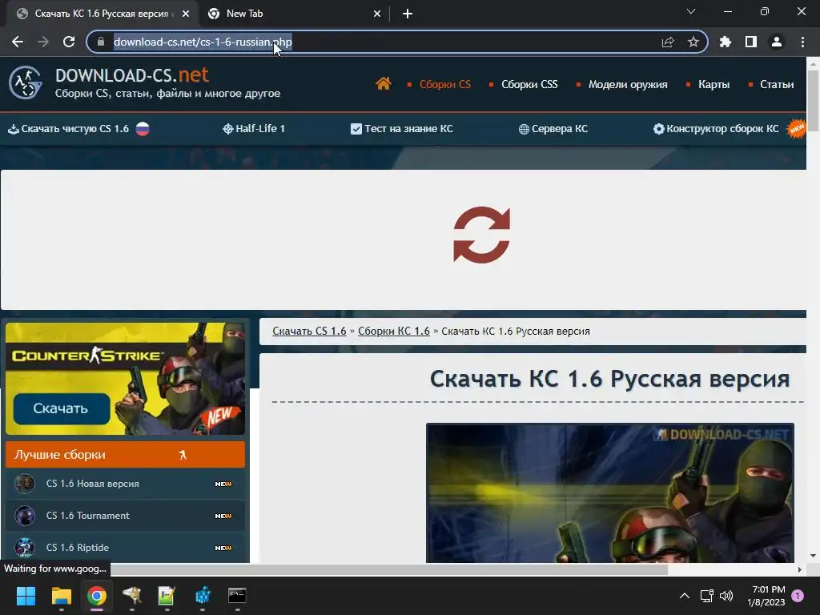Reload the page with the refresh icon

[x=69, y=42]
